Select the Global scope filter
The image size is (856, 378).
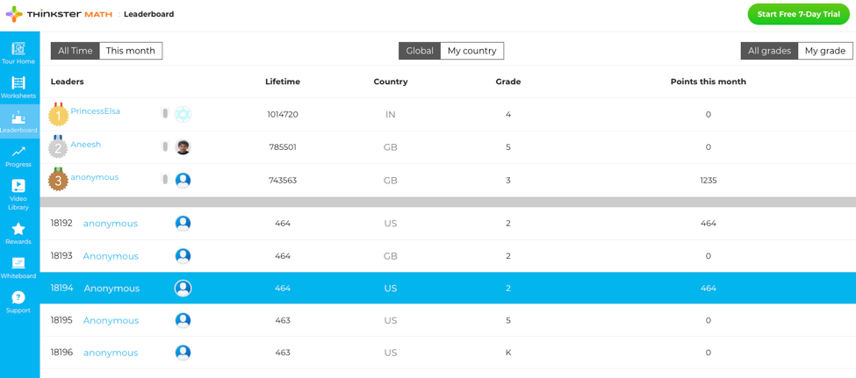click(420, 51)
